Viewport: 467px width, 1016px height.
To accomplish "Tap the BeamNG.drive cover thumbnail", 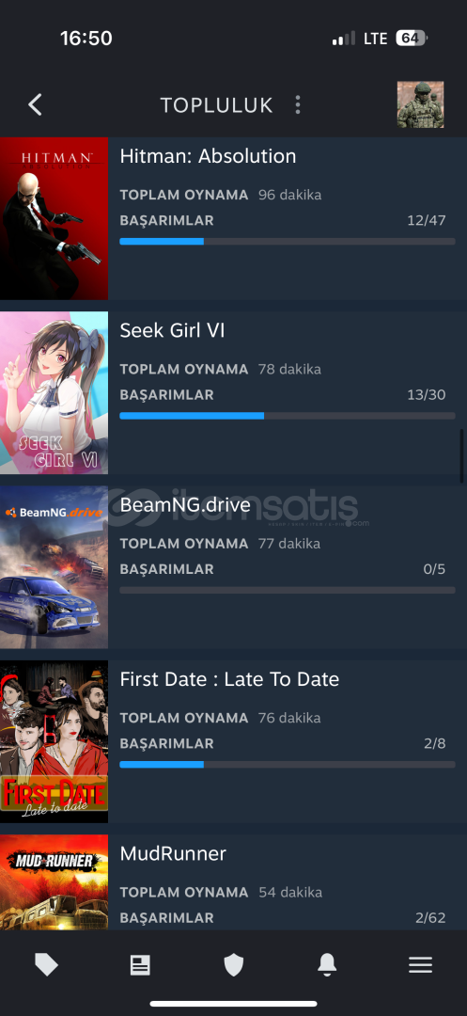I will (54, 567).
